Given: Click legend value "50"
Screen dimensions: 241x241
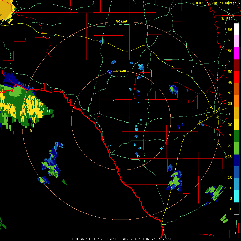Looking at the screenshot, I should pyautogui.click(x=230, y=72).
